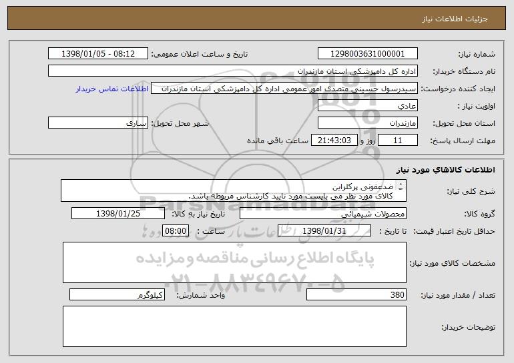Click the buyer notes text area
This screenshot has width=514, height=363.
(x=234, y=326)
